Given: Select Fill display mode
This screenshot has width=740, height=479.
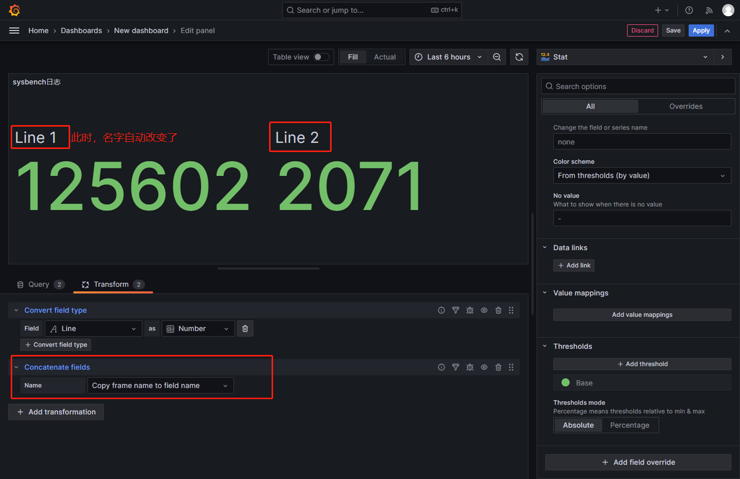Looking at the screenshot, I should pos(353,57).
